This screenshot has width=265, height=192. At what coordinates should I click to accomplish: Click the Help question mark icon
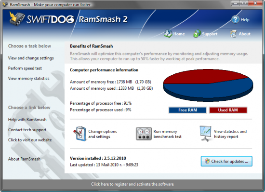(x=236, y=19)
